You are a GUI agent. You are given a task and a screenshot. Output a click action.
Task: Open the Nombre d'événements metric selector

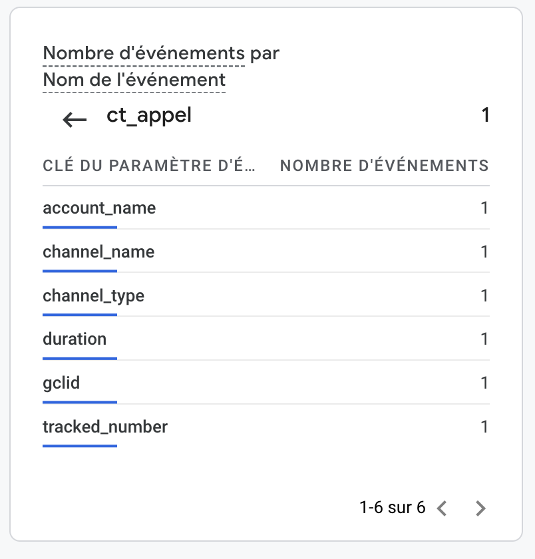[x=144, y=53]
